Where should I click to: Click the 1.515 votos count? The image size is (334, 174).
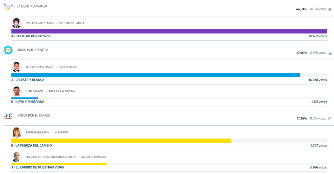tap(319, 102)
